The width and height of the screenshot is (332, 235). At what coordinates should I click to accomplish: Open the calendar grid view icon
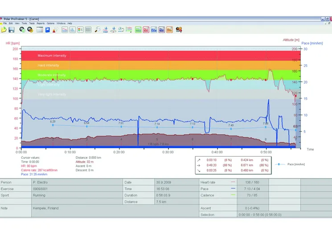pyautogui.click(x=40, y=30)
